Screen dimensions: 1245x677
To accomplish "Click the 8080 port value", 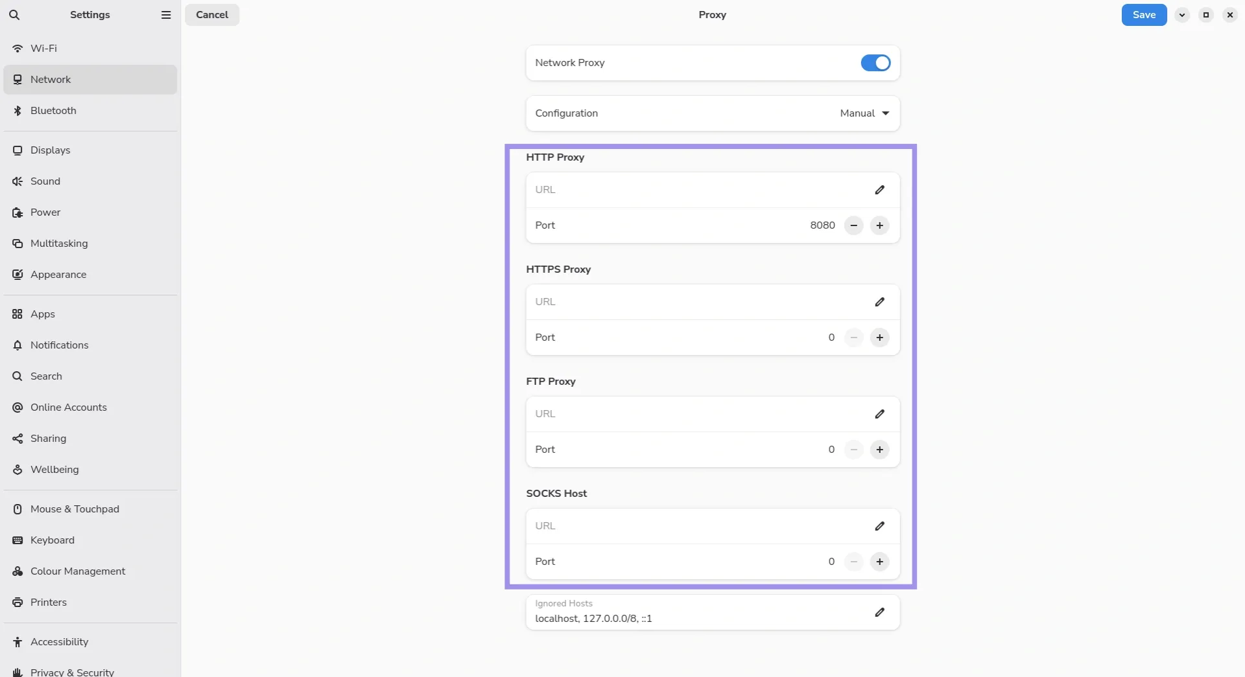I will (x=822, y=225).
